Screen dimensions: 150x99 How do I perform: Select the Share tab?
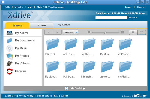(41, 25)
